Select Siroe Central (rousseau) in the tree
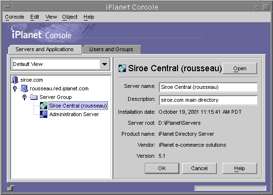Viewport: 273px width, 195px height. point(78,106)
